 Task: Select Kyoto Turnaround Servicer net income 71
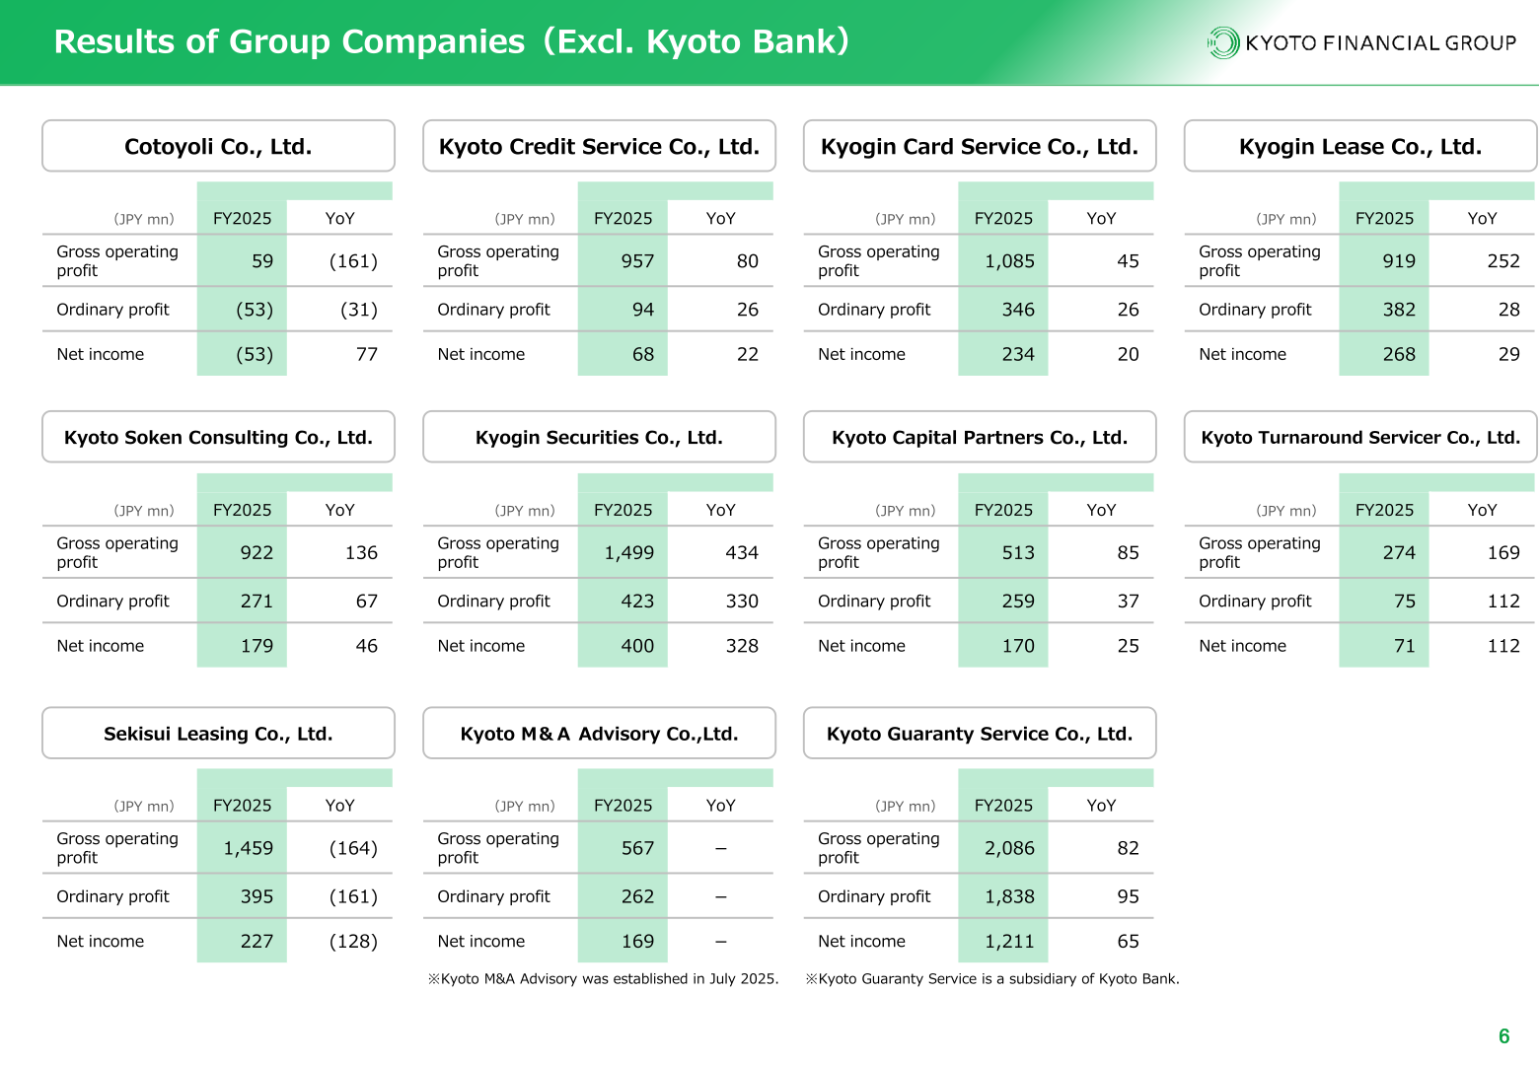[1405, 646]
